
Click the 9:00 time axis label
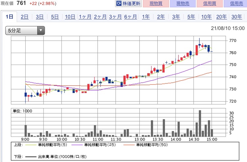point(25,139)
